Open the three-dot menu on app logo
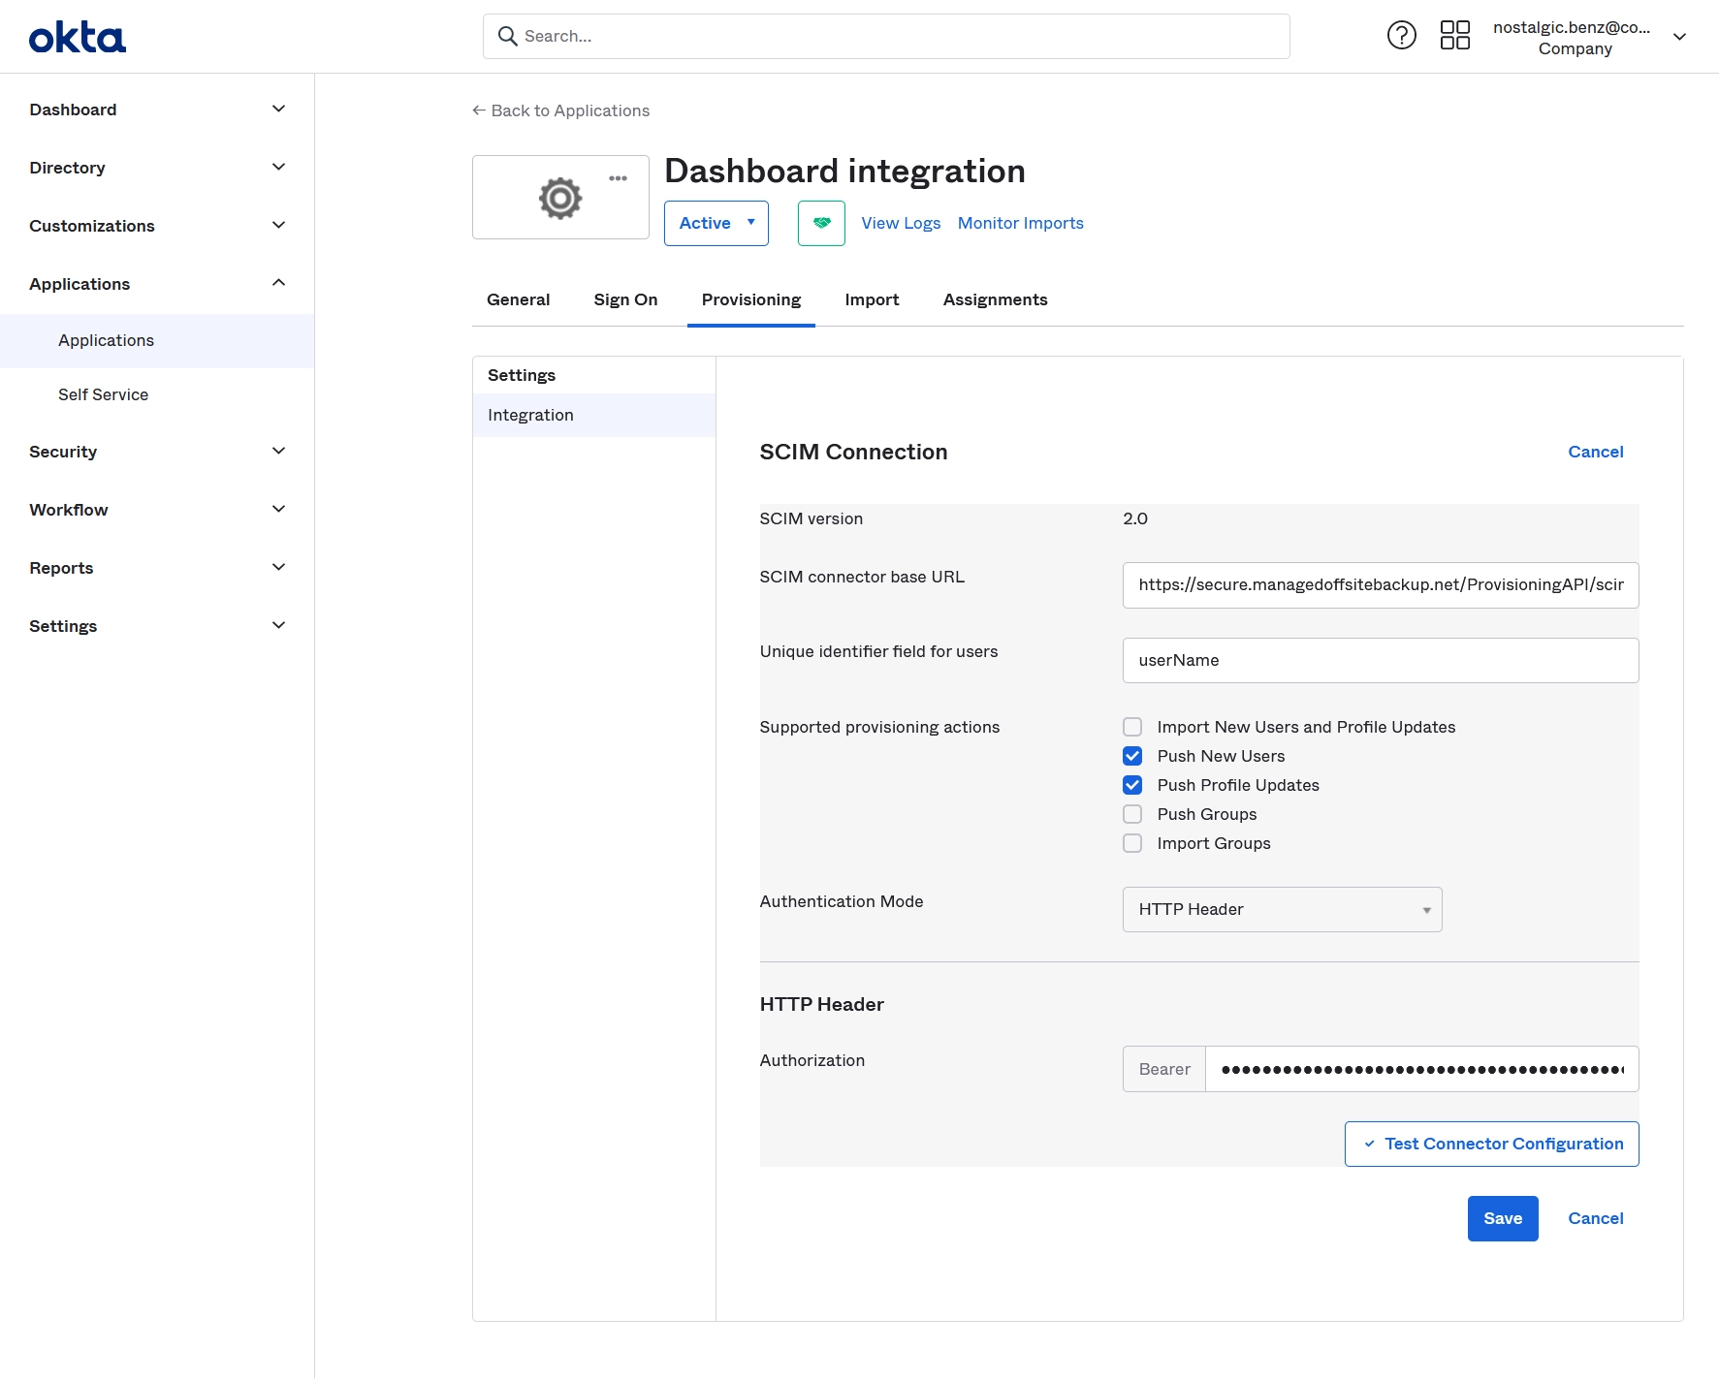The image size is (1719, 1381). tap(618, 178)
